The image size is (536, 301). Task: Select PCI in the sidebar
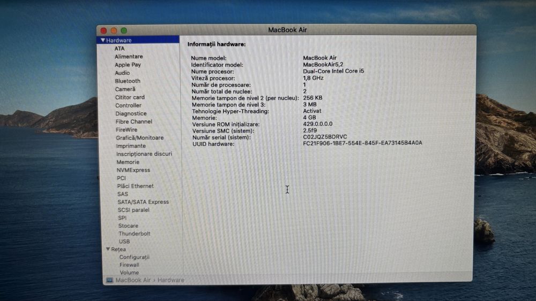pos(121,178)
